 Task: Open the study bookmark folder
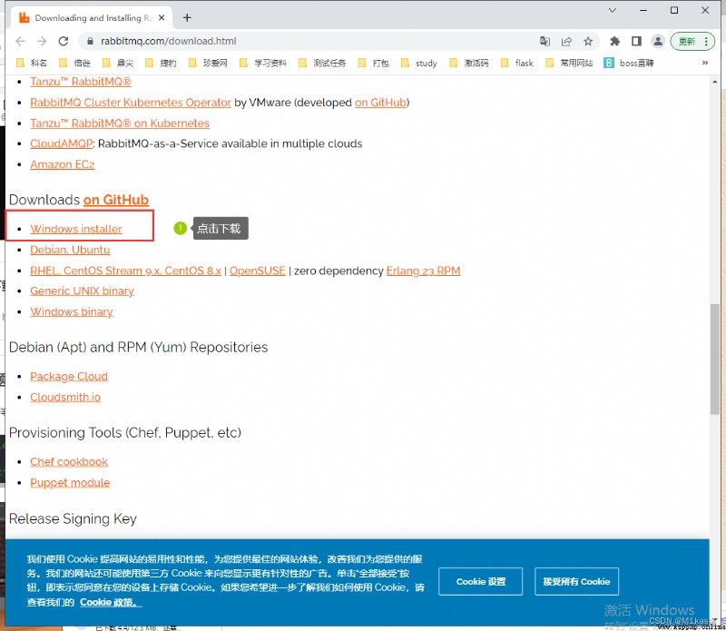[x=419, y=63]
